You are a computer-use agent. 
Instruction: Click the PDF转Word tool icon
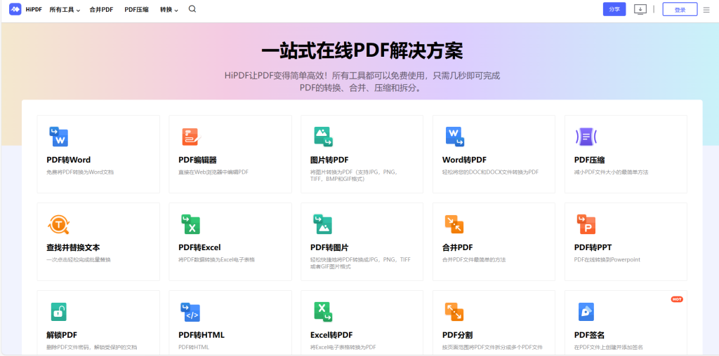click(x=58, y=137)
